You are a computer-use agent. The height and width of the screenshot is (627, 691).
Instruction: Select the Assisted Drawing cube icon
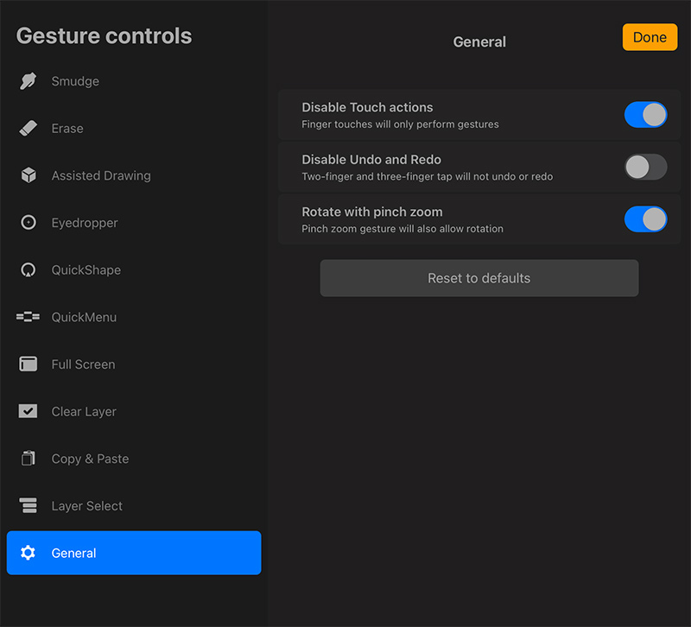(29, 175)
